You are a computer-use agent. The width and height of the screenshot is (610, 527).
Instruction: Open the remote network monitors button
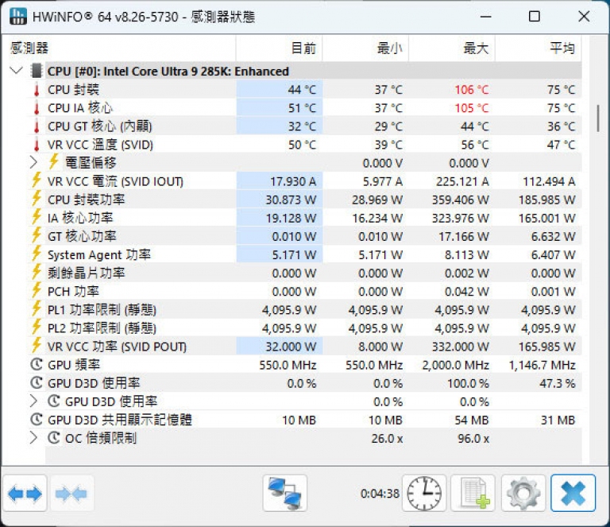(x=285, y=493)
